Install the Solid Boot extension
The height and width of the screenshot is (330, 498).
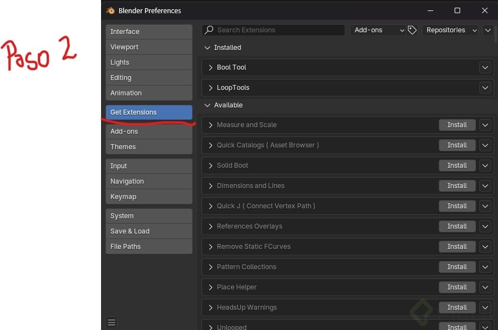457,166
